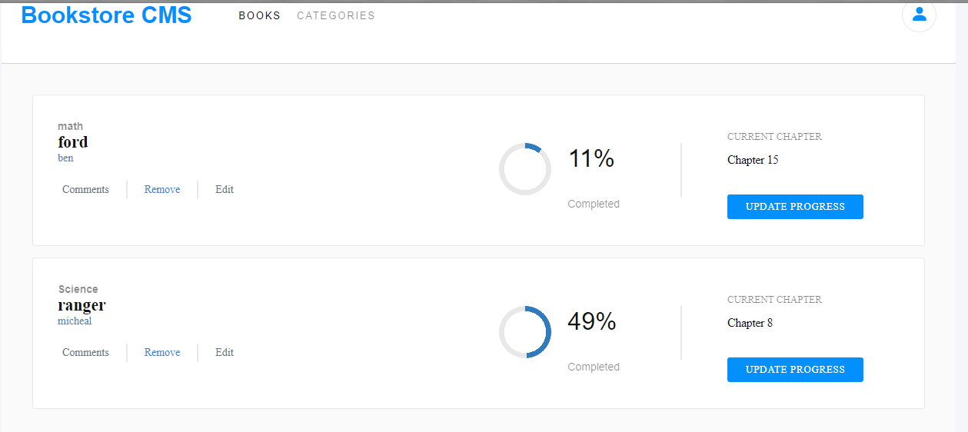This screenshot has height=432, width=968.
Task: Click the Science category label
Action: tap(78, 289)
